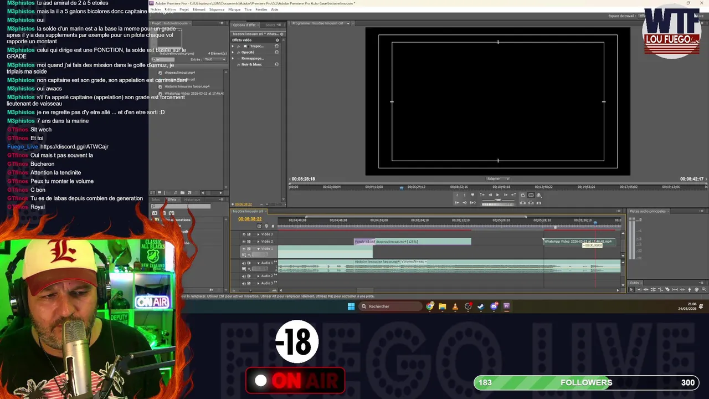This screenshot has height=399, width=709.
Task: Toggle the Noir & blanc fx switch
Action: pos(239,65)
